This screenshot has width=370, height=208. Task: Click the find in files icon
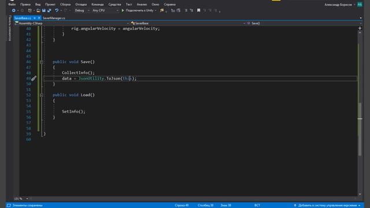point(162,10)
